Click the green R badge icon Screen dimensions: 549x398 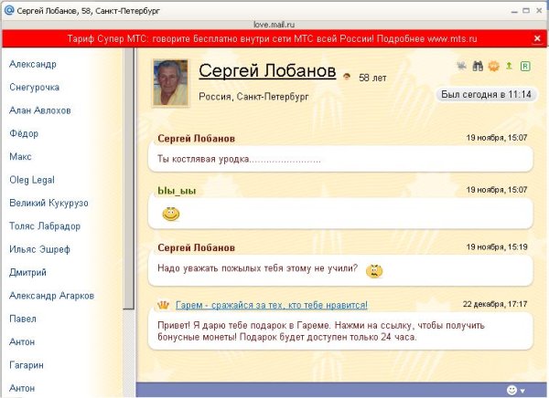click(x=525, y=66)
